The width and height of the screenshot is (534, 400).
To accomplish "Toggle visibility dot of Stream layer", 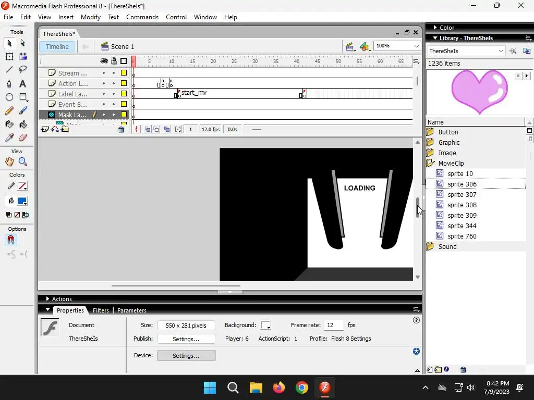I will 104,73.
